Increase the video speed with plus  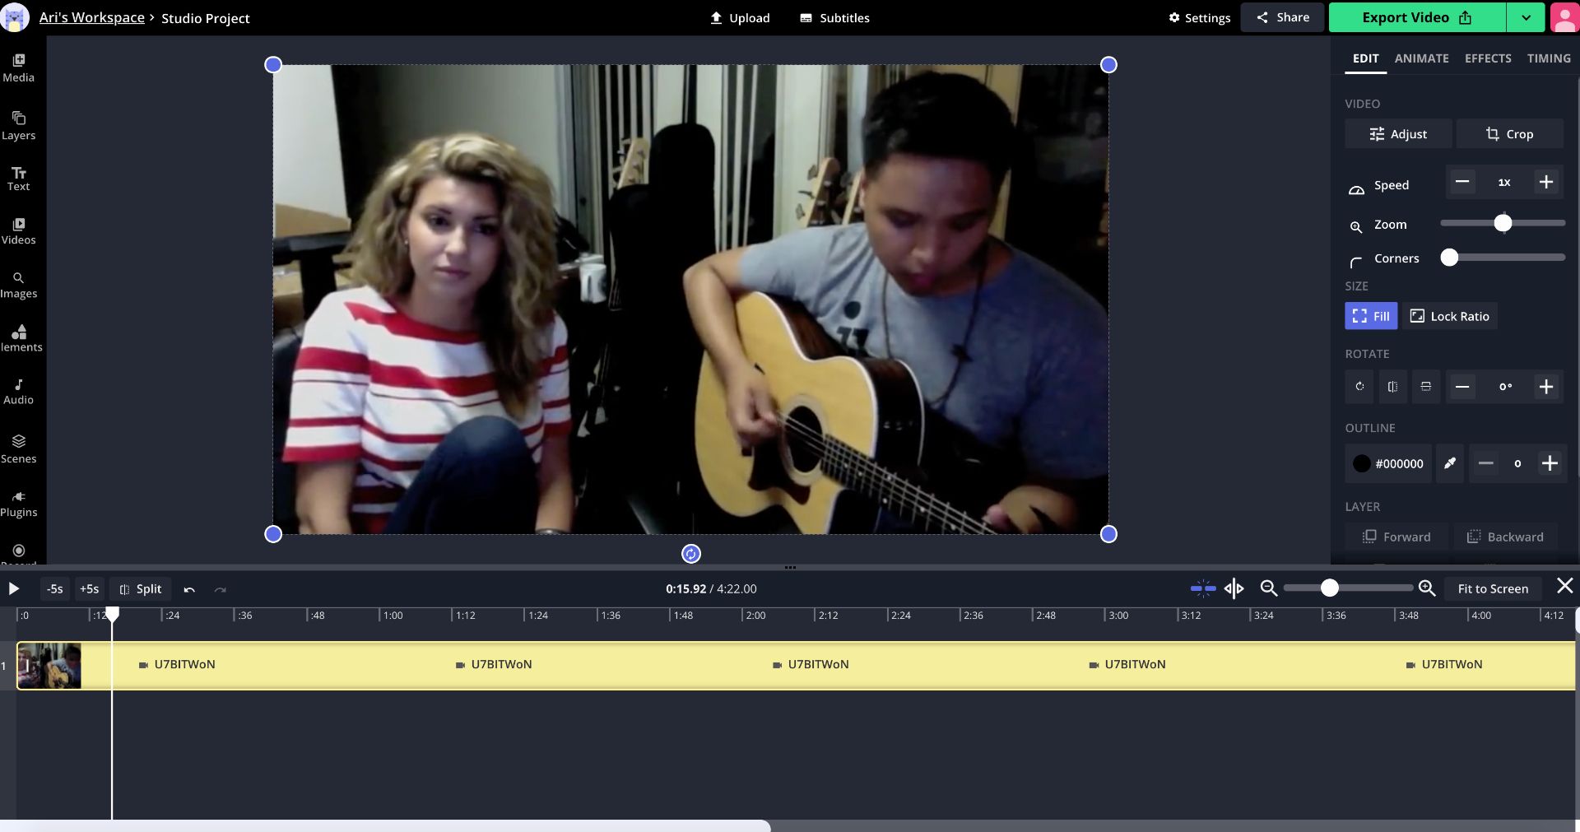(x=1546, y=183)
